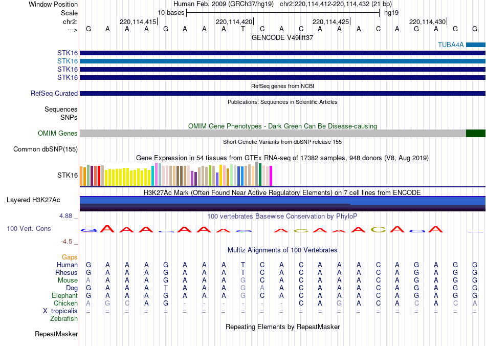Open the RepeatMasker track label
The height and width of the screenshot is (346, 486).
(56, 334)
